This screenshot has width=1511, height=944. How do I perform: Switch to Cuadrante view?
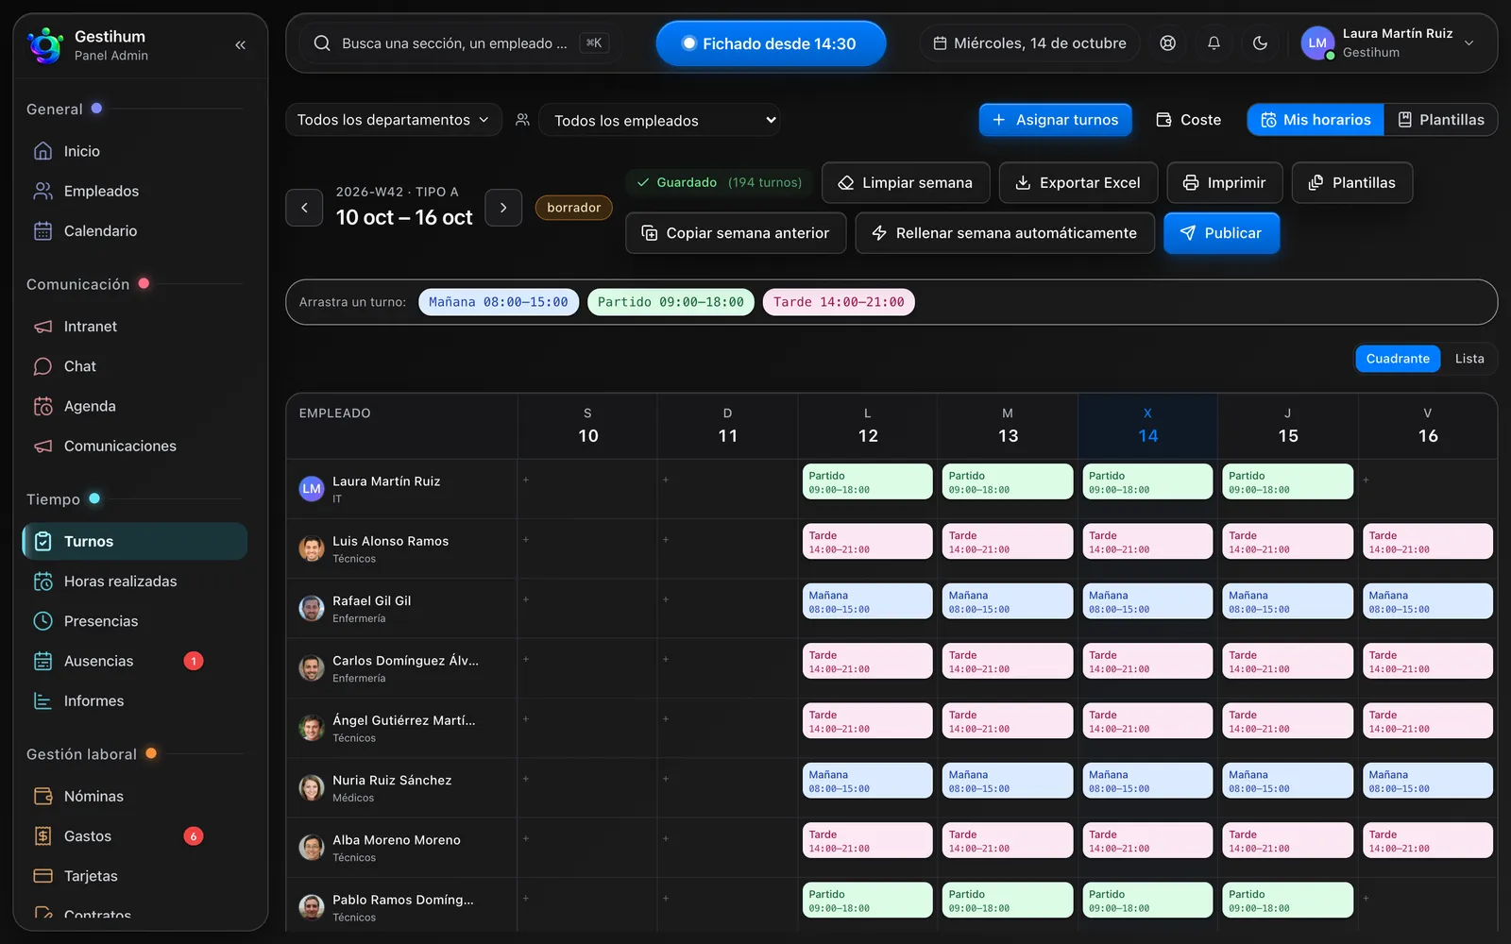pos(1398,359)
